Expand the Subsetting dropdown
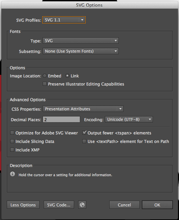Image resolution: width=179 pixels, height=220 pixels. point(81,51)
